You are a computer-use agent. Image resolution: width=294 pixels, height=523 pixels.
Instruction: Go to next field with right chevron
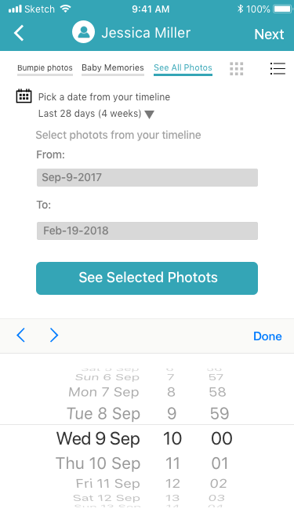[x=54, y=336]
